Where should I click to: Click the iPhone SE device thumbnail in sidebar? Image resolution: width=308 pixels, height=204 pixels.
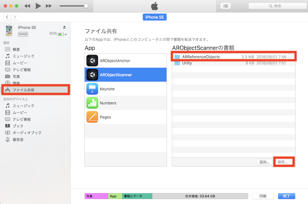9,31
